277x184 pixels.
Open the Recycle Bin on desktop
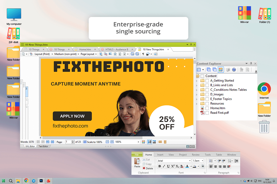tap(264, 127)
